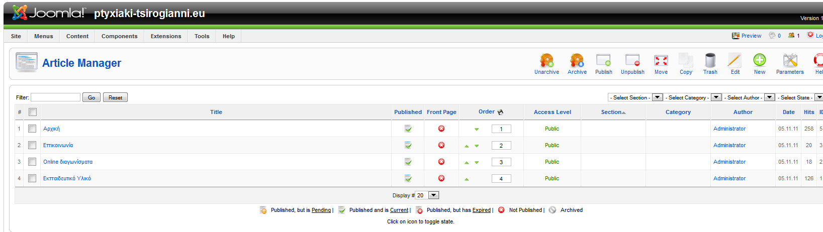
Task: Click the Publish toolbar icon
Action: [603, 61]
